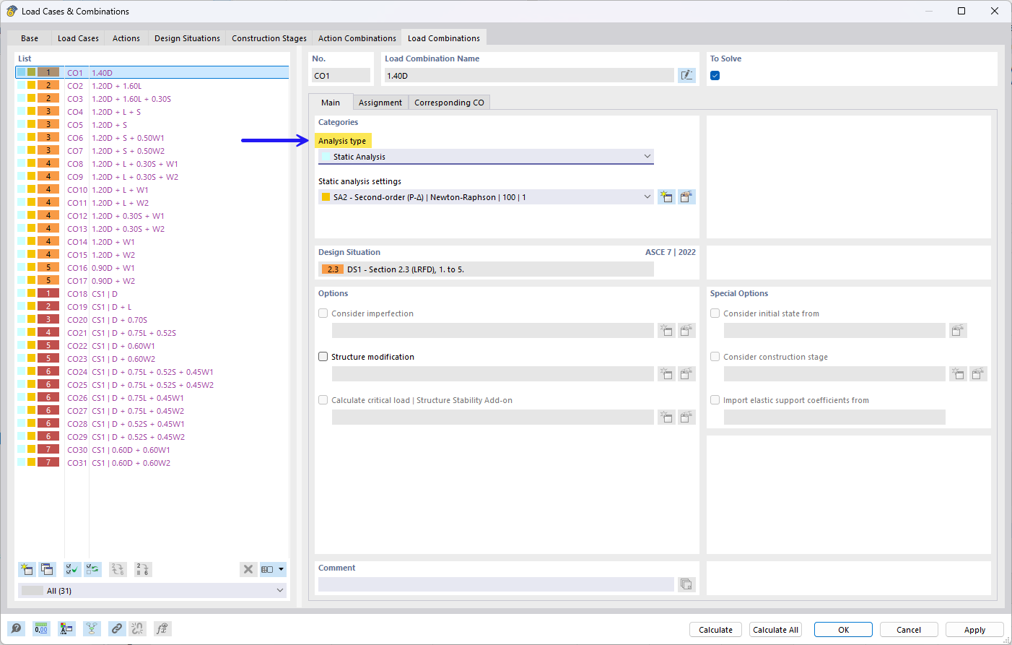
Task: Open the Corresponding CO sub-tab
Action: click(x=449, y=103)
